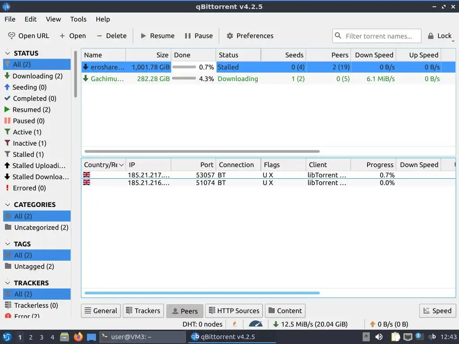This screenshot has height=344, width=459.
Task: Select the Peers tab
Action: (185, 311)
